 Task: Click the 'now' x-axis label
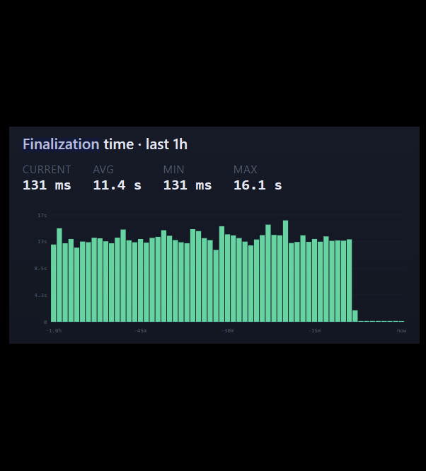point(401,331)
